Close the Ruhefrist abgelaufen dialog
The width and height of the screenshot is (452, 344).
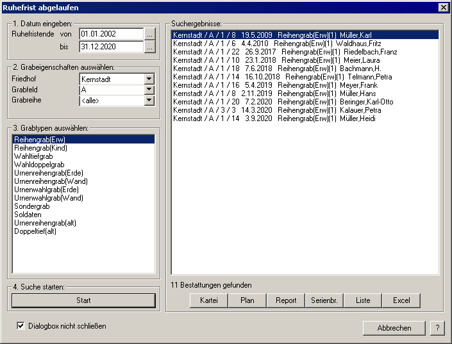[x=444, y=8]
